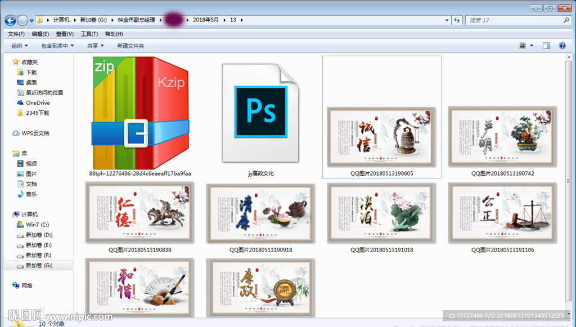Click the vertical scrollbar up arrow
Screen dimensions: 576x327
click(569, 57)
